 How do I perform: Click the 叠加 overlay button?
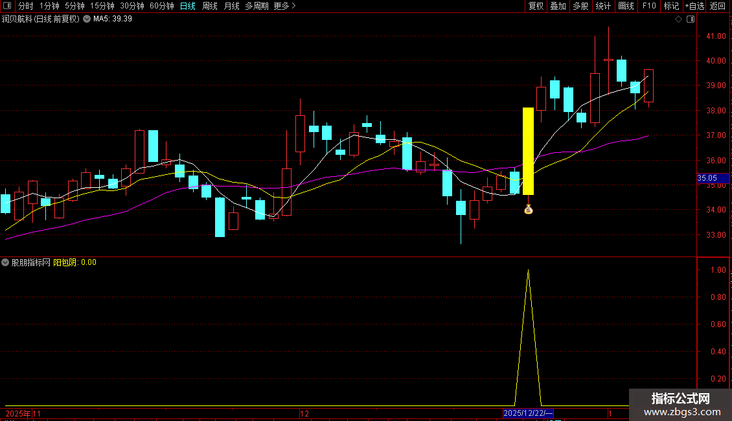tap(558, 6)
